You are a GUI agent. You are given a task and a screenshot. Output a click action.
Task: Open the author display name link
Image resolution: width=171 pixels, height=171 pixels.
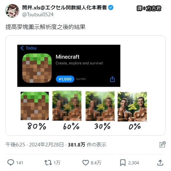point(64,8)
